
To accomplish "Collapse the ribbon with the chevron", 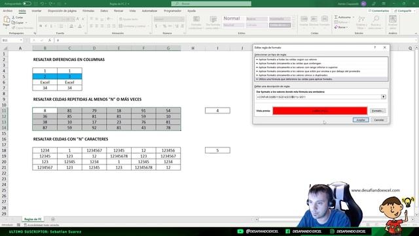I will 416,33.
